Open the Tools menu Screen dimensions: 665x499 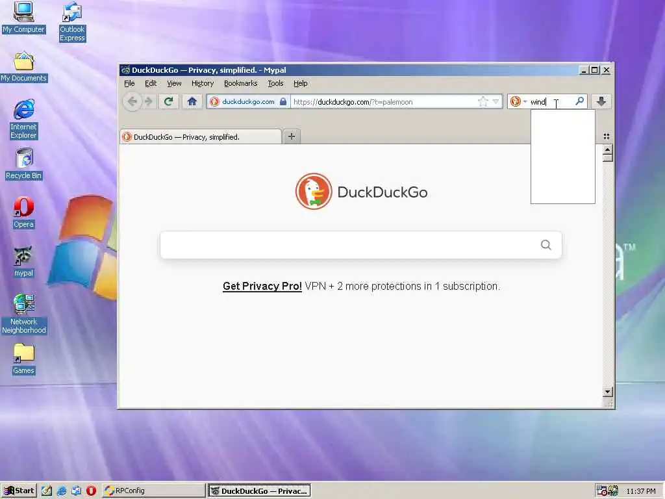point(275,83)
